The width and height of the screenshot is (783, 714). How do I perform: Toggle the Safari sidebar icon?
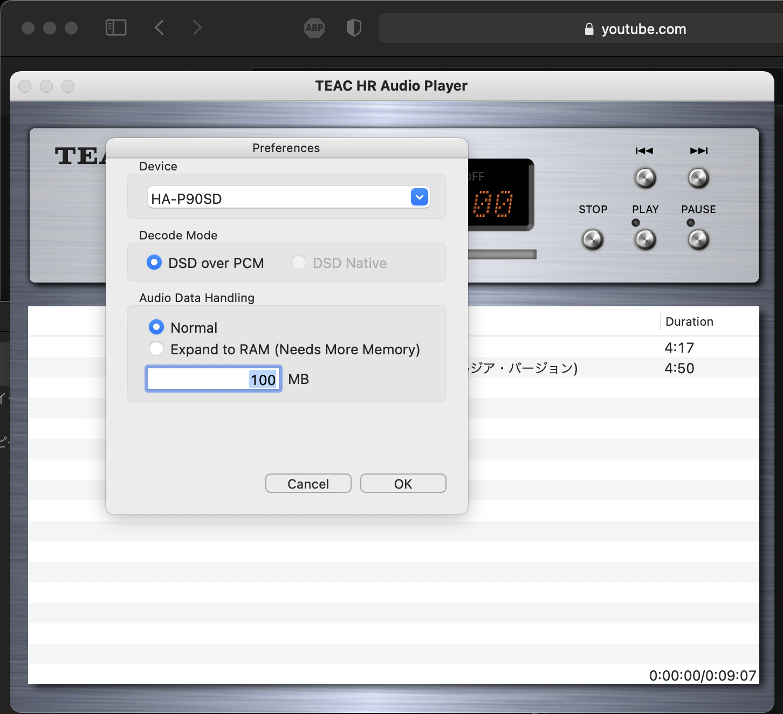[116, 28]
